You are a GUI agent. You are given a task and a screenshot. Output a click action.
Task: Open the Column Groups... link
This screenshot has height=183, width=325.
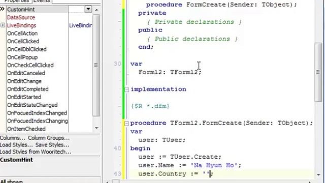(49, 138)
